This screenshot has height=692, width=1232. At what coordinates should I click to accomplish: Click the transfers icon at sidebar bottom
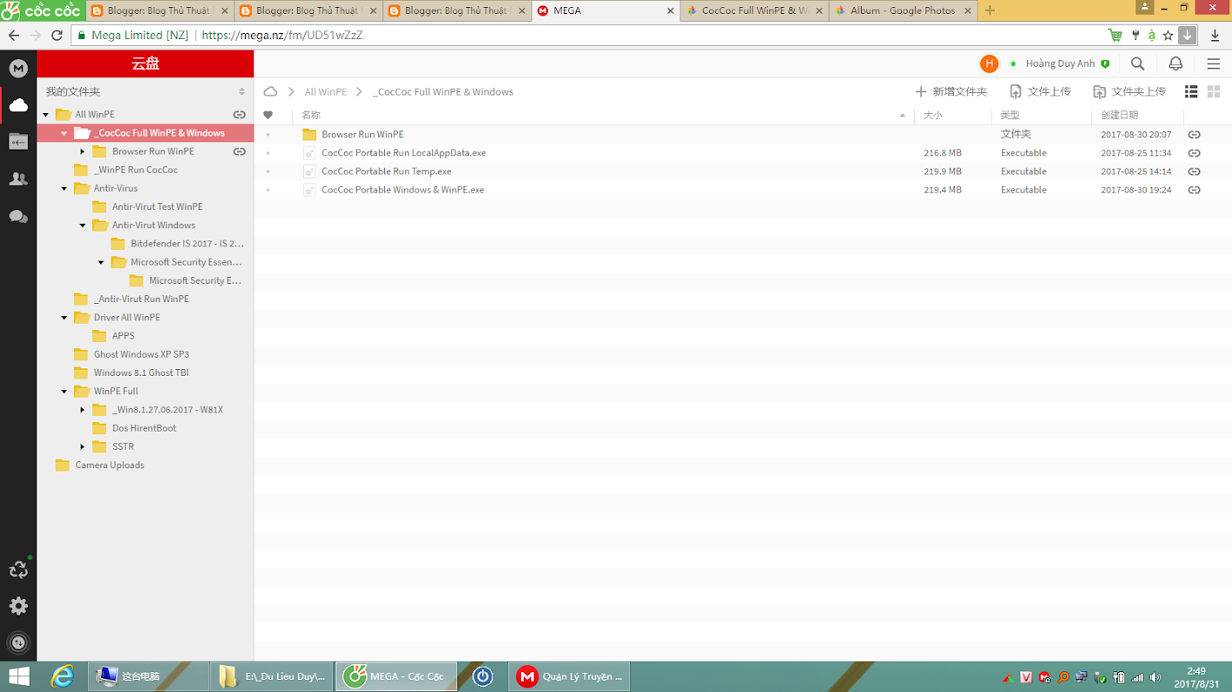(18, 642)
